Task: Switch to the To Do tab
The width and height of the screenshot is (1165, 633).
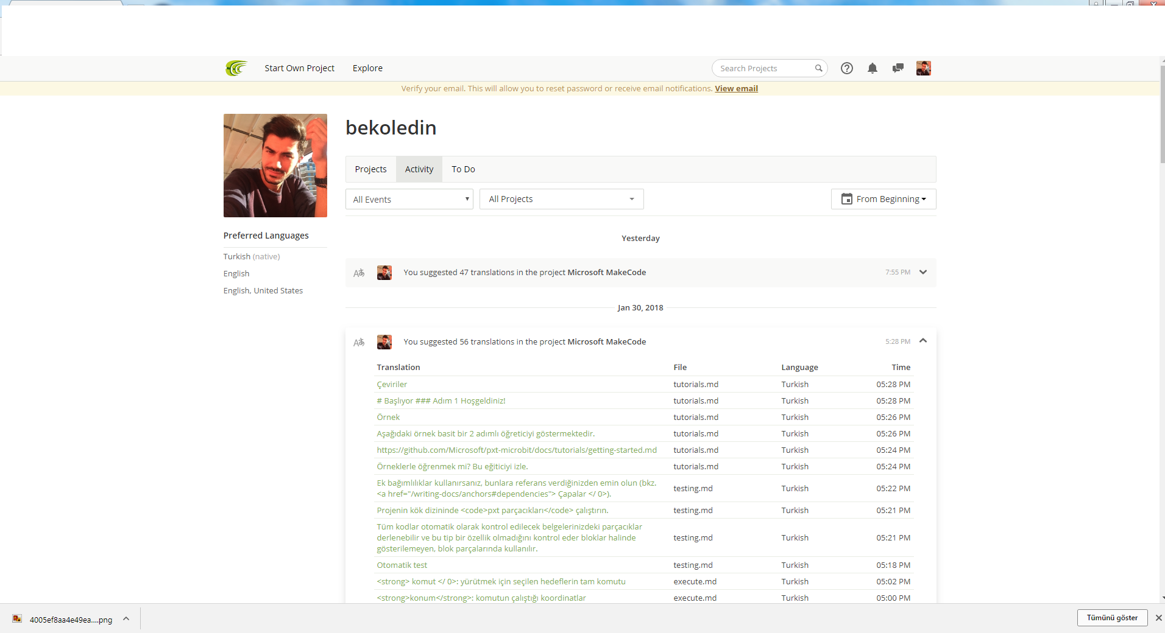Action: click(463, 169)
